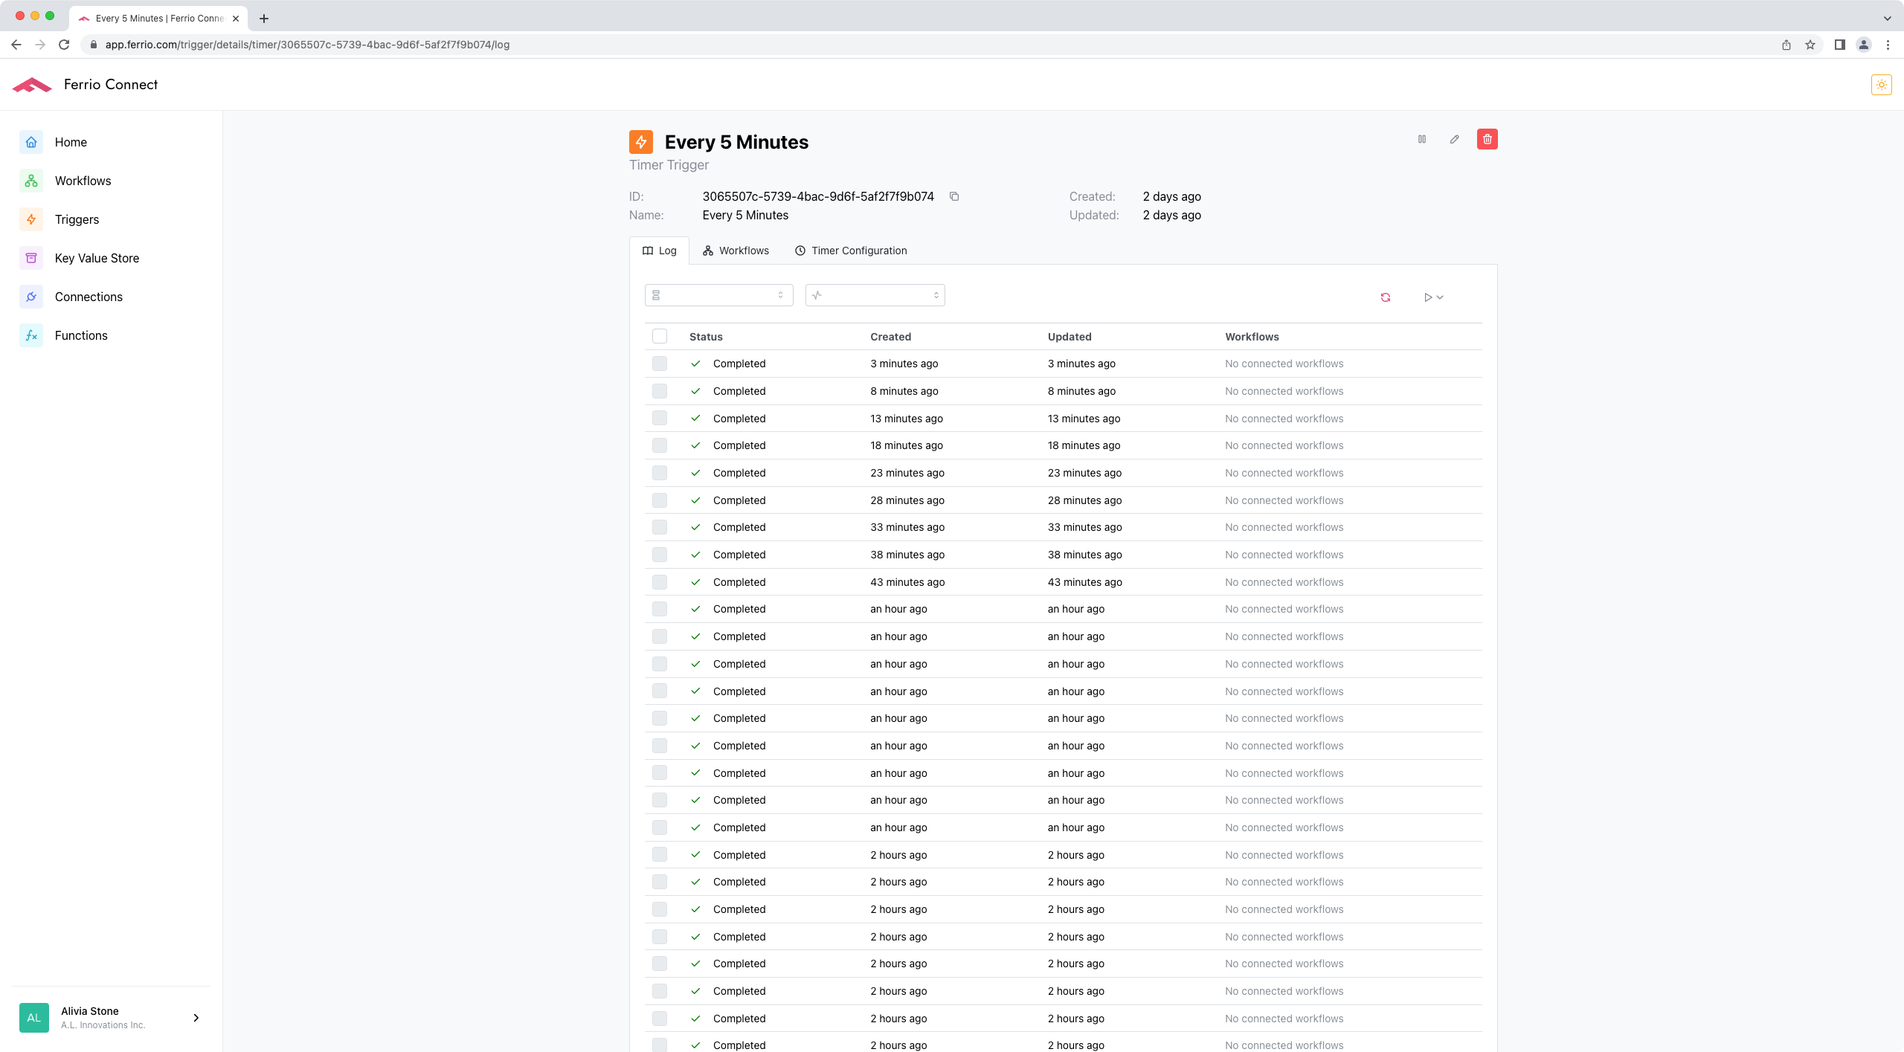This screenshot has width=1904, height=1052.
Task: Select all log entries via header checkbox
Action: (660, 336)
